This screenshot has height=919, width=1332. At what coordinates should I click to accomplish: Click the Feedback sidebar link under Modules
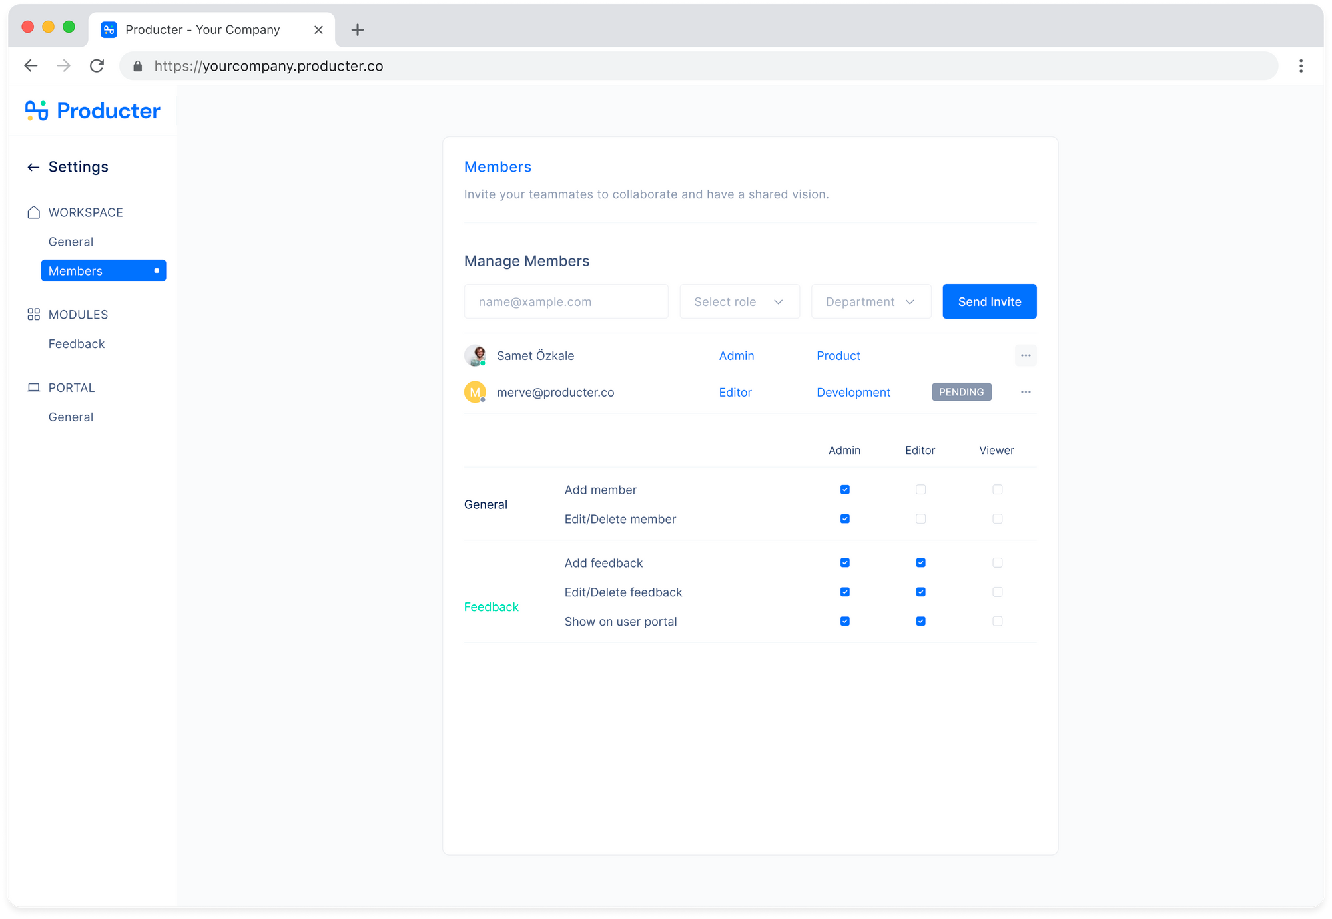pyautogui.click(x=76, y=344)
